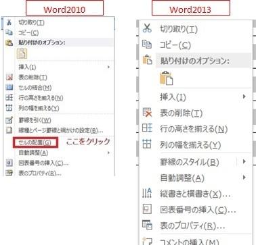Choose 列の幅を揃える(Y) in Word2013 menu
Viewport: 256px width, 245px height.
pos(190,145)
